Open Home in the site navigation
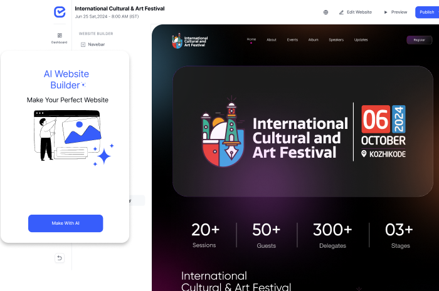 click(251, 39)
